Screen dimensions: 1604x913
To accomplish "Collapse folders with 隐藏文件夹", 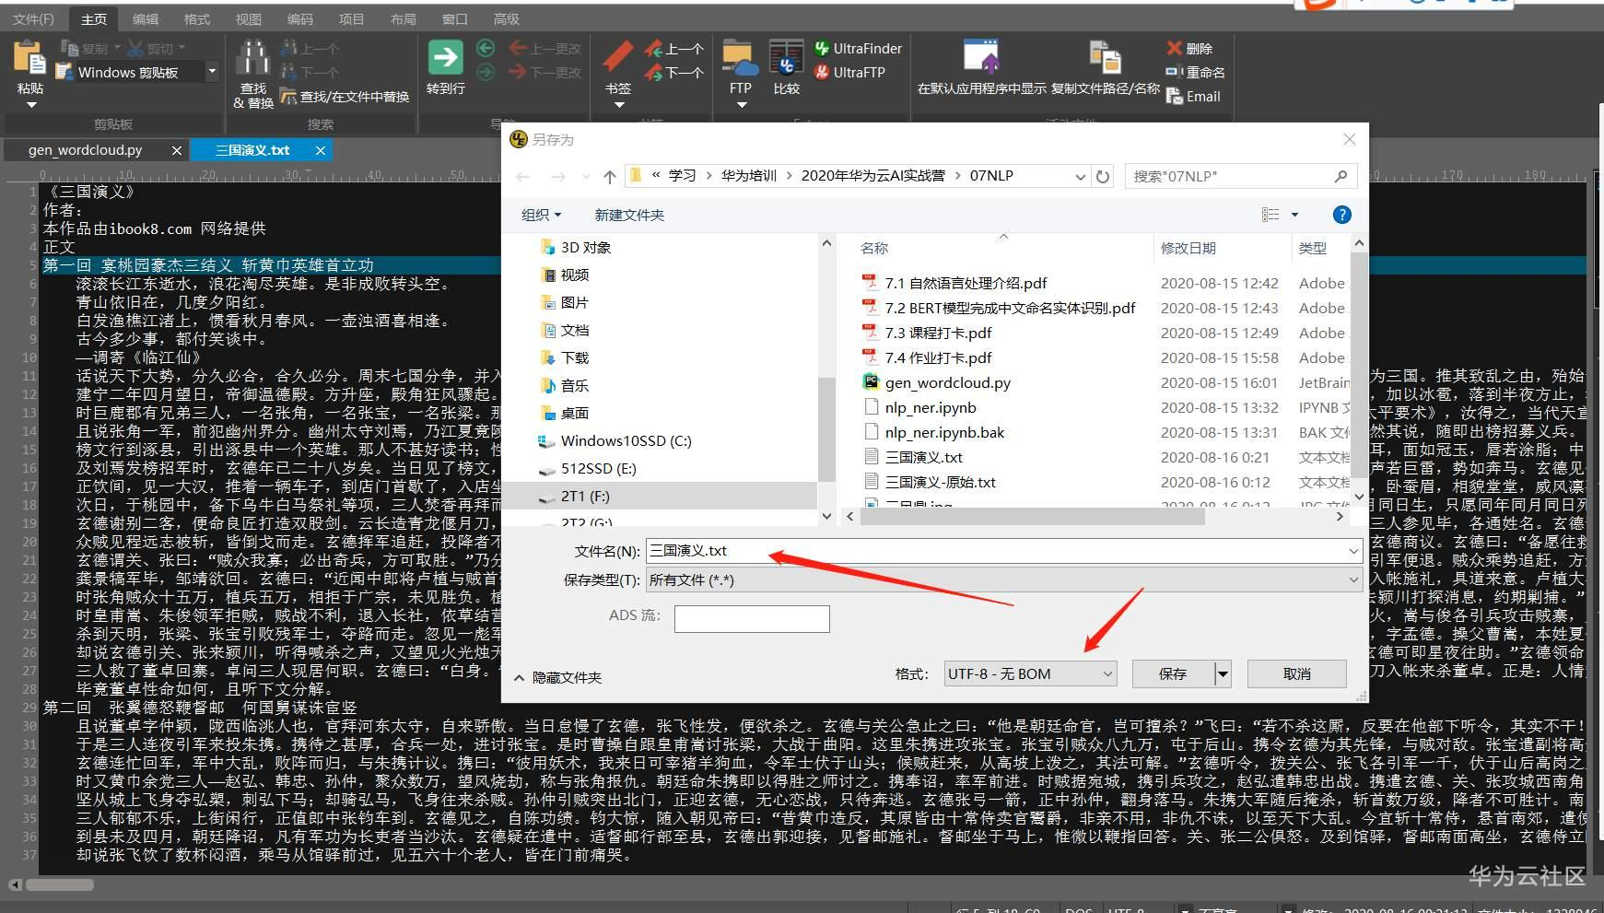I will click(557, 677).
